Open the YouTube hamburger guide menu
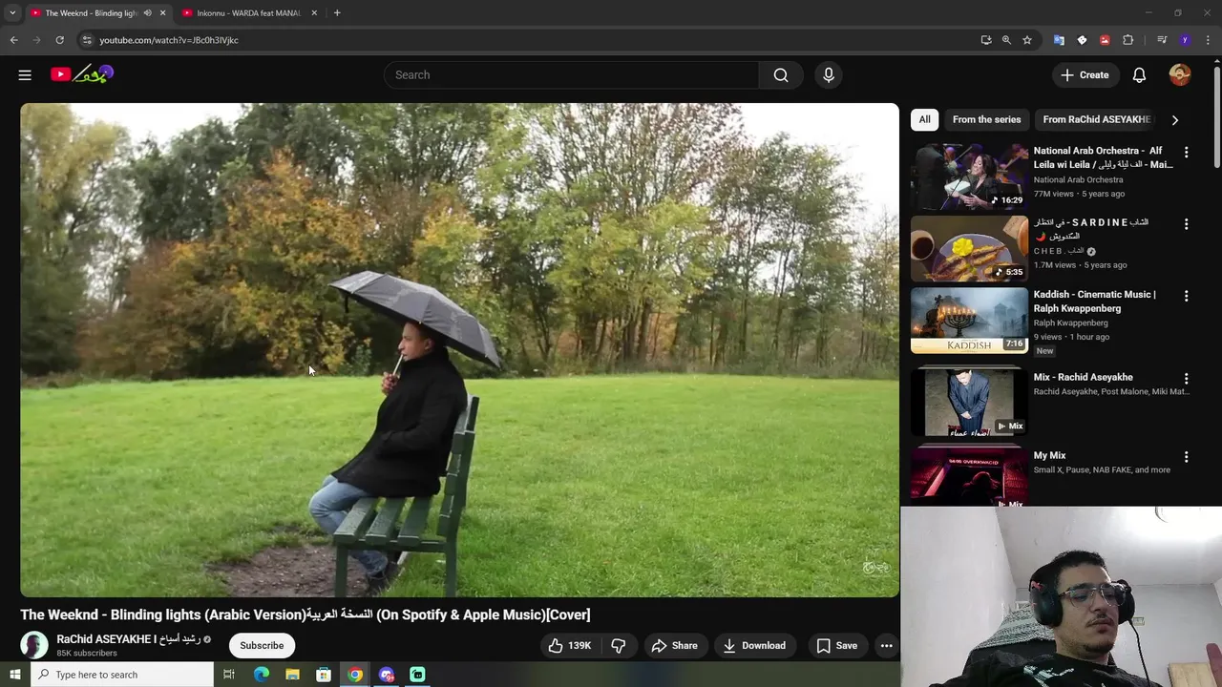This screenshot has width=1222, height=687. (x=25, y=74)
